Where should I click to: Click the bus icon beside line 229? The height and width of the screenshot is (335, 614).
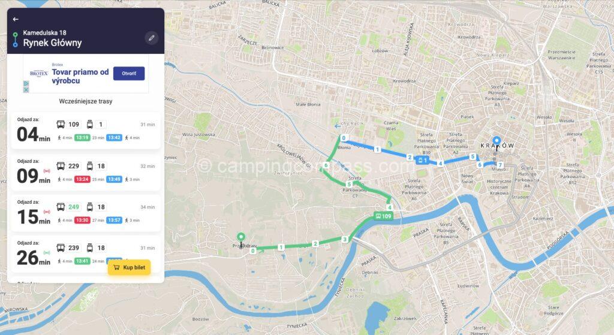pyautogui.click(x=61, y=166)
